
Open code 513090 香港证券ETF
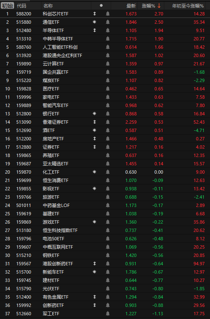[24, 122]
